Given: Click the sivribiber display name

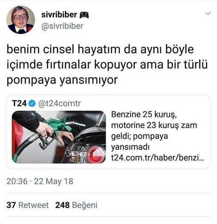Looking at the screenshot, I should point(59,15).
